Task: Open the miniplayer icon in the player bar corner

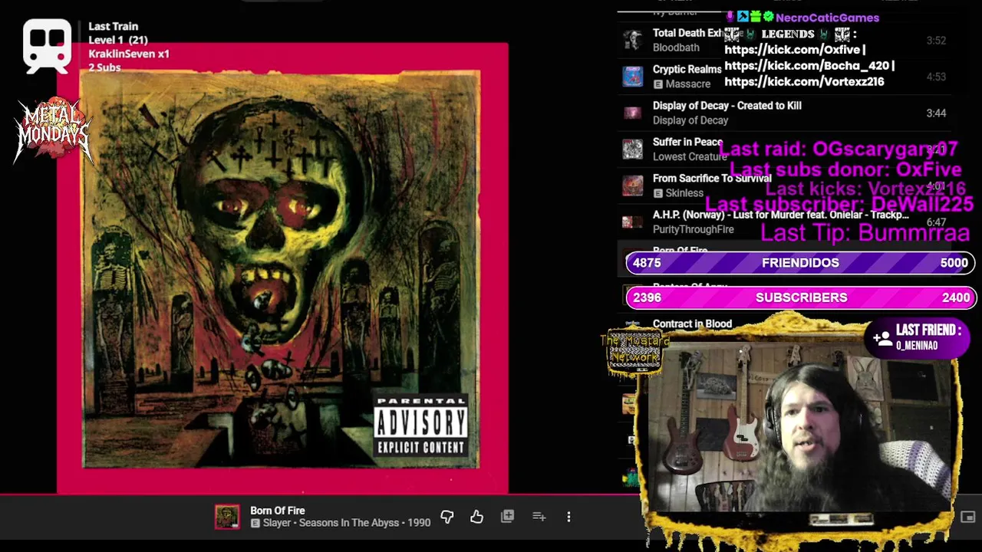Action: (x=967, y=517)
